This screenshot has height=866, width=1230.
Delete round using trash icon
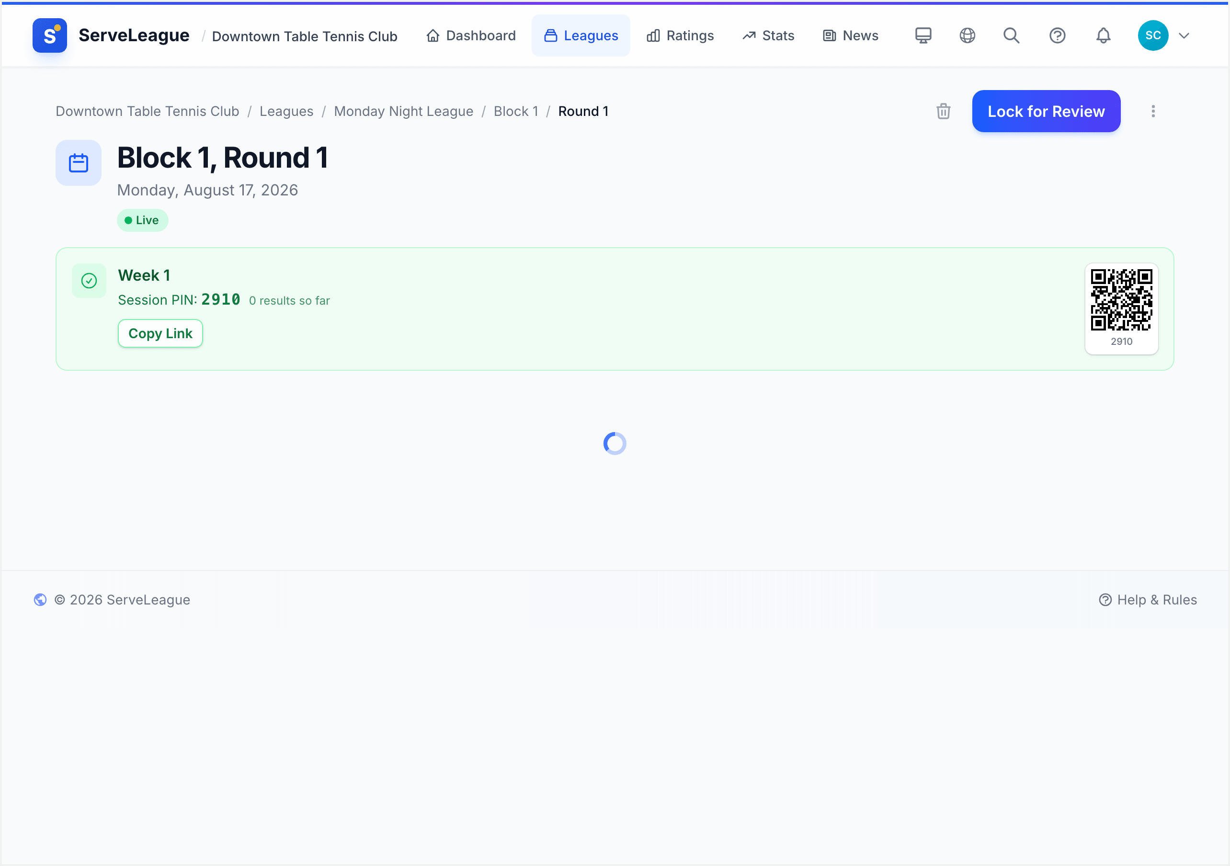(x=944, y=111)
